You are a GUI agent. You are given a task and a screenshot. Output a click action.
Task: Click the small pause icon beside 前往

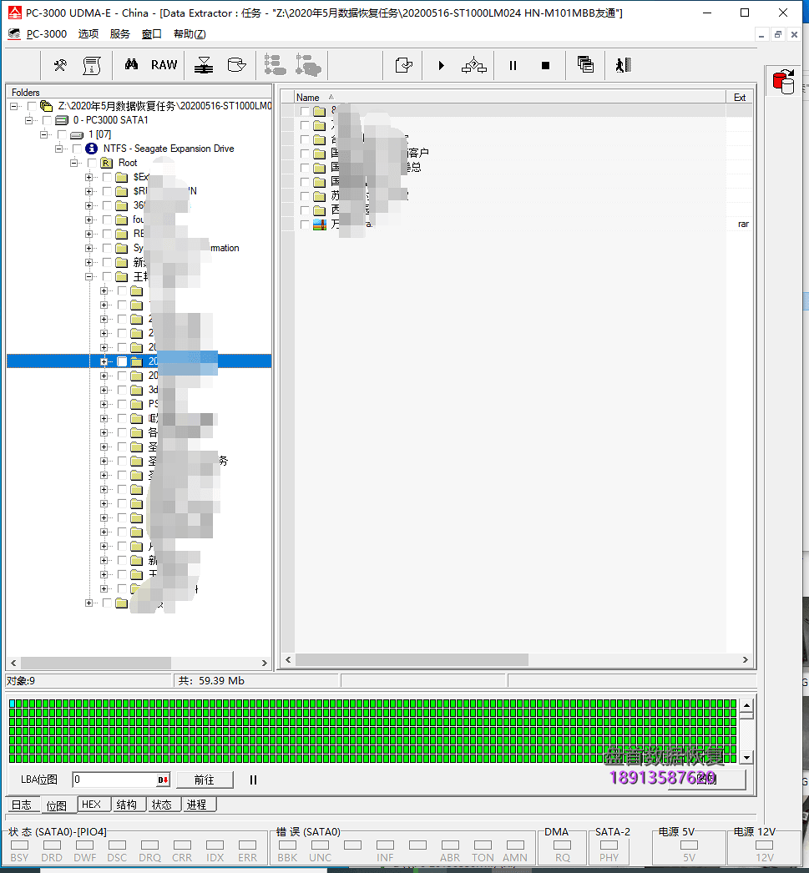pos(253,780)
